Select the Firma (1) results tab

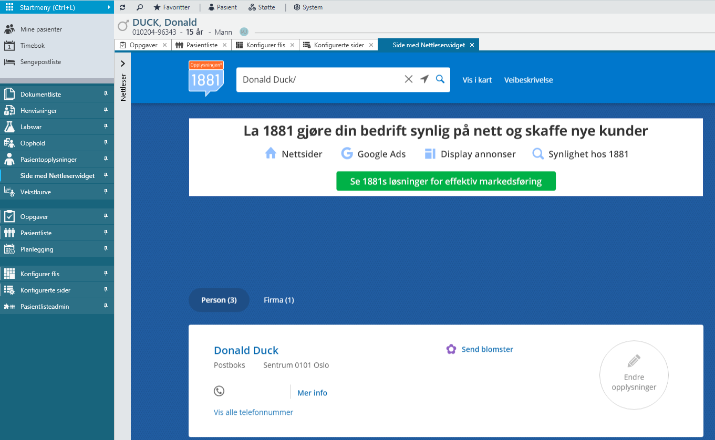(278, 300)
